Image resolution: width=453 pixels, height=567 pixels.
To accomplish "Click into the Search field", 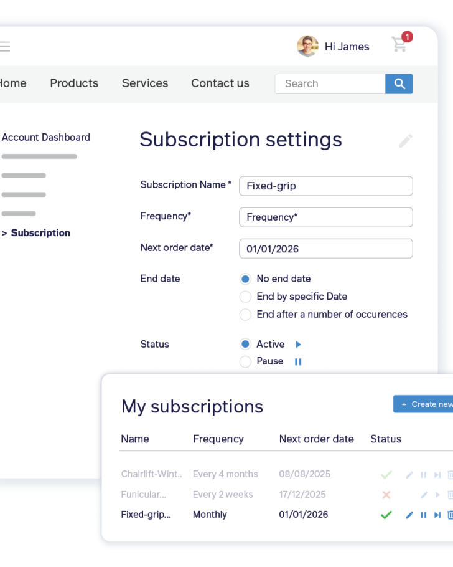I will pos(330,84).
